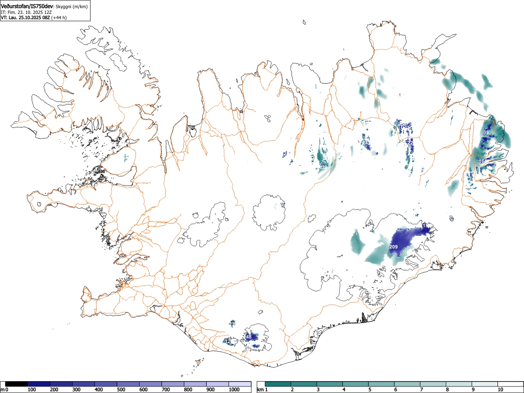The width and height of the screenshot is (524, 393).
Task: Select the 900–1000 m pale lavender swatch
Action: [217, 384]
